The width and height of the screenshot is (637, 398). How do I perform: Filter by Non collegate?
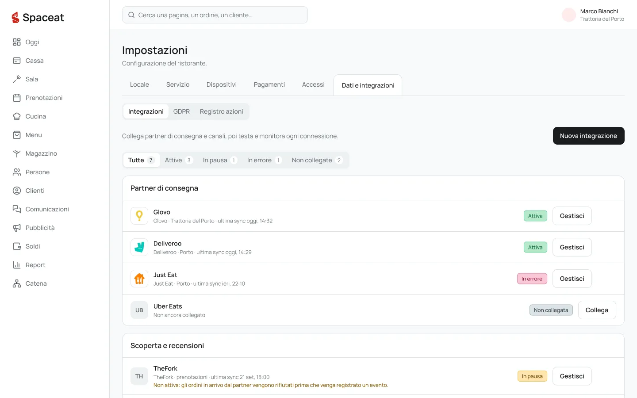pyautogui.click(x=317, y=160)
